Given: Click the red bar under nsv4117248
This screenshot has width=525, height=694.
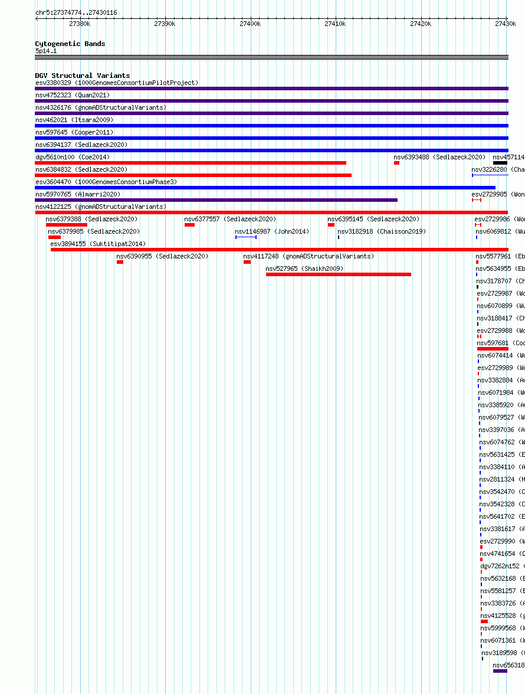Looking at the screenshot, I should pos(247,262).
